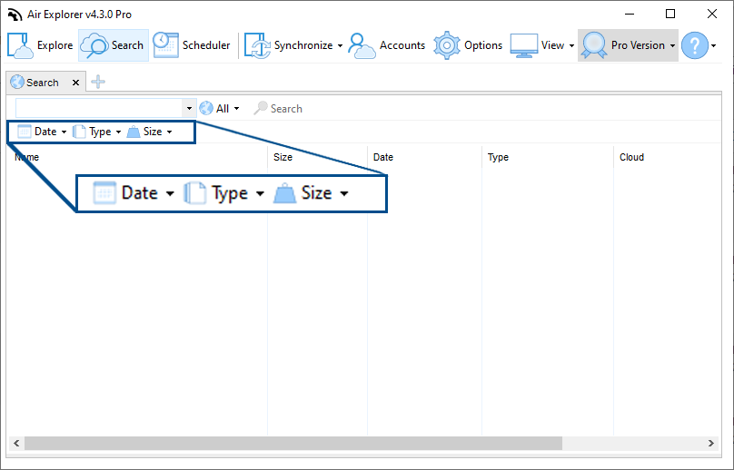The width and height of the screenshot is (734, 470).
Task: Click the horizontal scrollbar thumb
Action: pos(293,444)
